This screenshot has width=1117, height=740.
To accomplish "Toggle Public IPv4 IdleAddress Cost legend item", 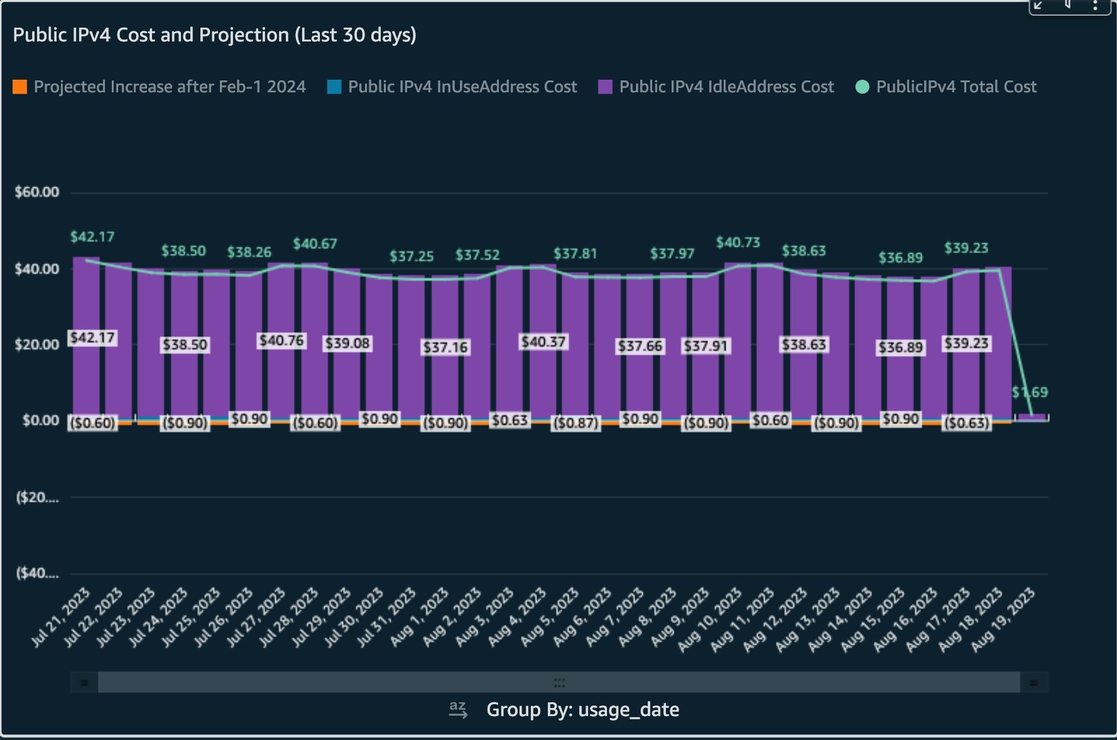I will (726, 87).
